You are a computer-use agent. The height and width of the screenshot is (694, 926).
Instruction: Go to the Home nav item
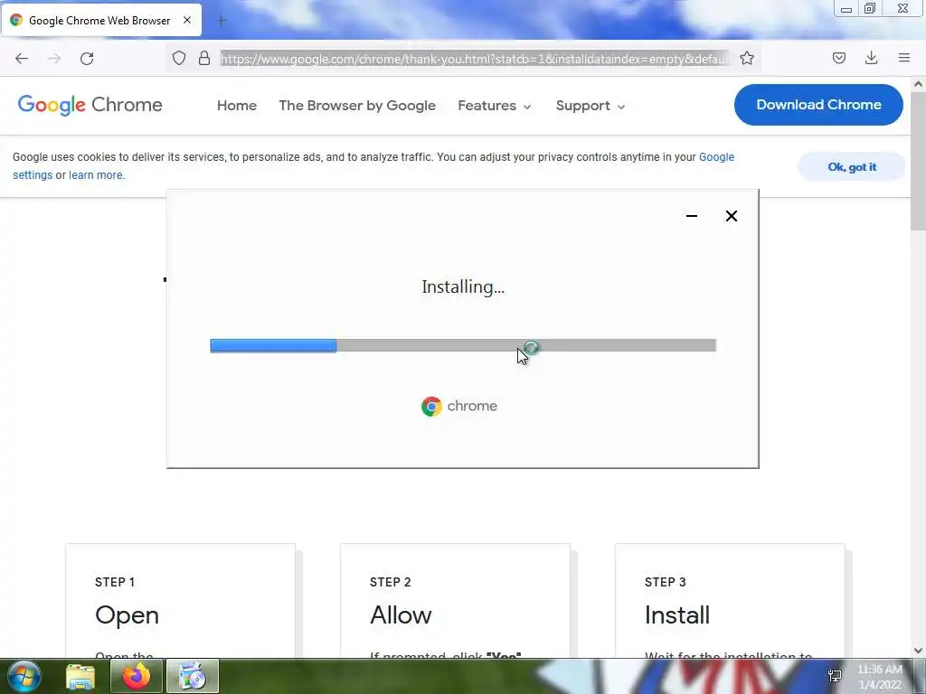click(237, 106)
